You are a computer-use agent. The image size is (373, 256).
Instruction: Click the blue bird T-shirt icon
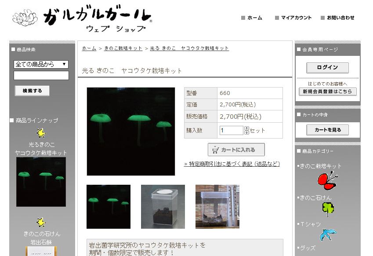(328, 234)
